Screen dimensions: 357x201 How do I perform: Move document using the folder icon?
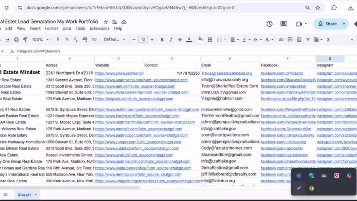tap(115, 22)
